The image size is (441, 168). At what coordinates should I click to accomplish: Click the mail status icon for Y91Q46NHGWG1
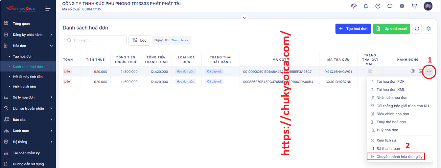point(370,71)
